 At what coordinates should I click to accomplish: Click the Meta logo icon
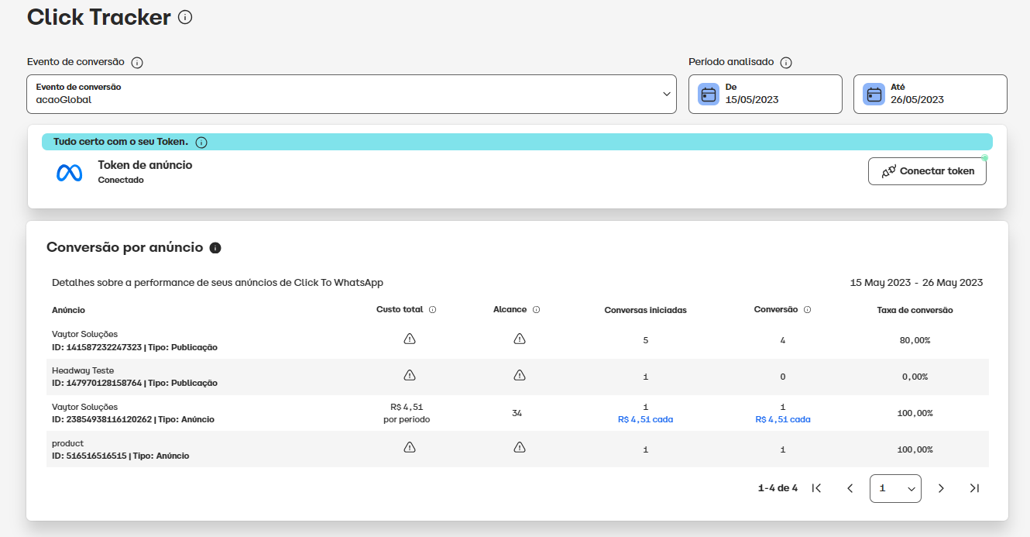click(x=70, y=173)
